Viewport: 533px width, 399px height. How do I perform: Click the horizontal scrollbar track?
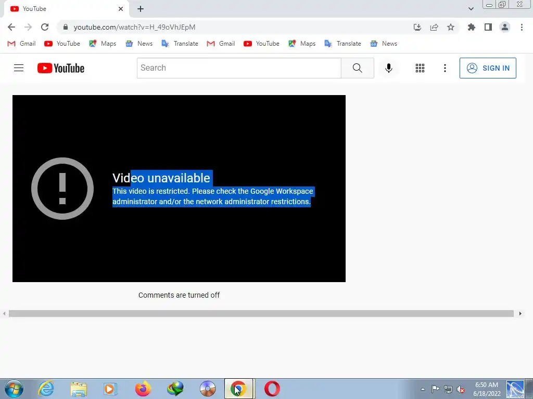(261, 313)
